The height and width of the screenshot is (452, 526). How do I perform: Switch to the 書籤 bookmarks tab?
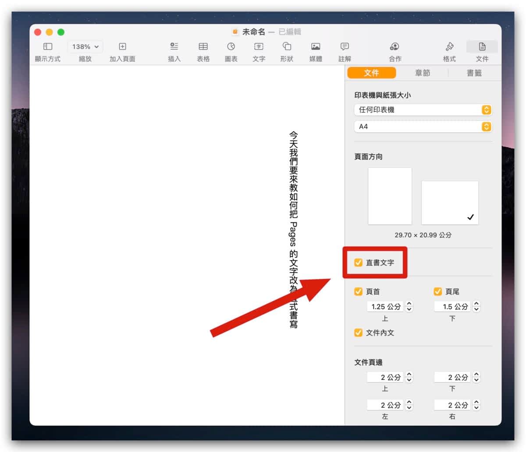pos(474,73)
